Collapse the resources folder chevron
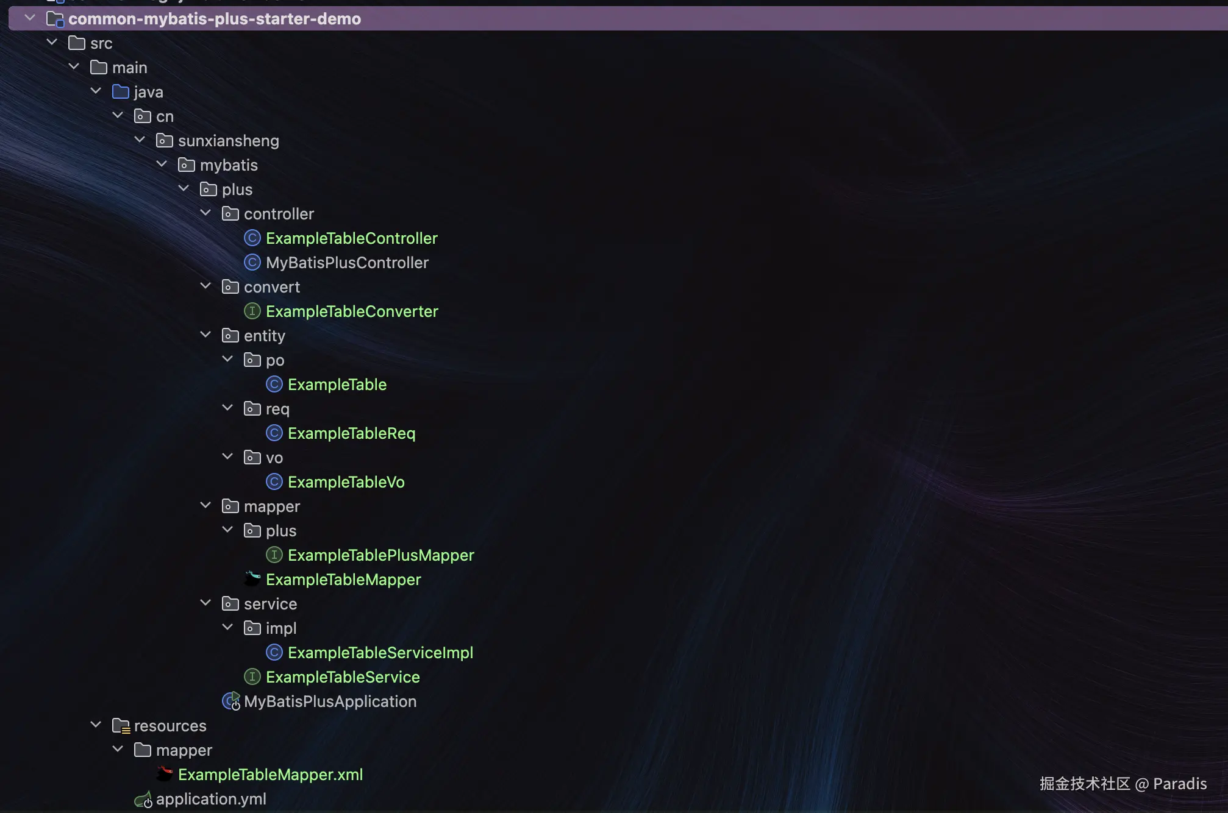The image size is (1228, 813). coord(96,725)
